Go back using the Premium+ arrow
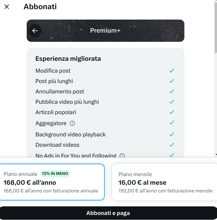217x220 pixels. coord(35,31)
